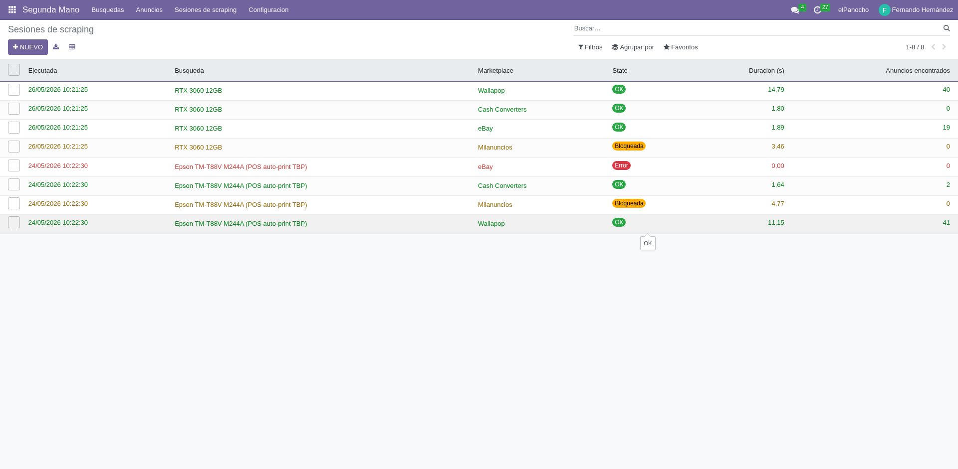Click Cash Converters in the 1,64 row

click(502, 186)
